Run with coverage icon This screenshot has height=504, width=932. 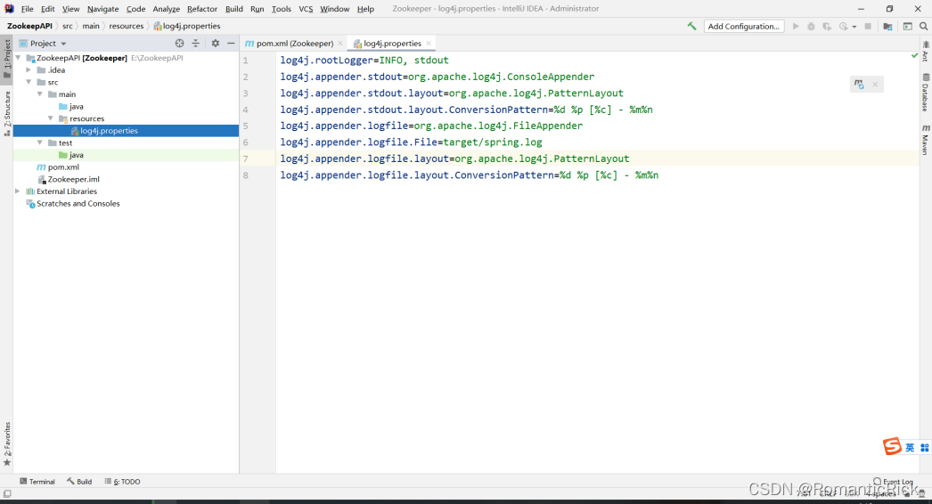click(827, 26)
